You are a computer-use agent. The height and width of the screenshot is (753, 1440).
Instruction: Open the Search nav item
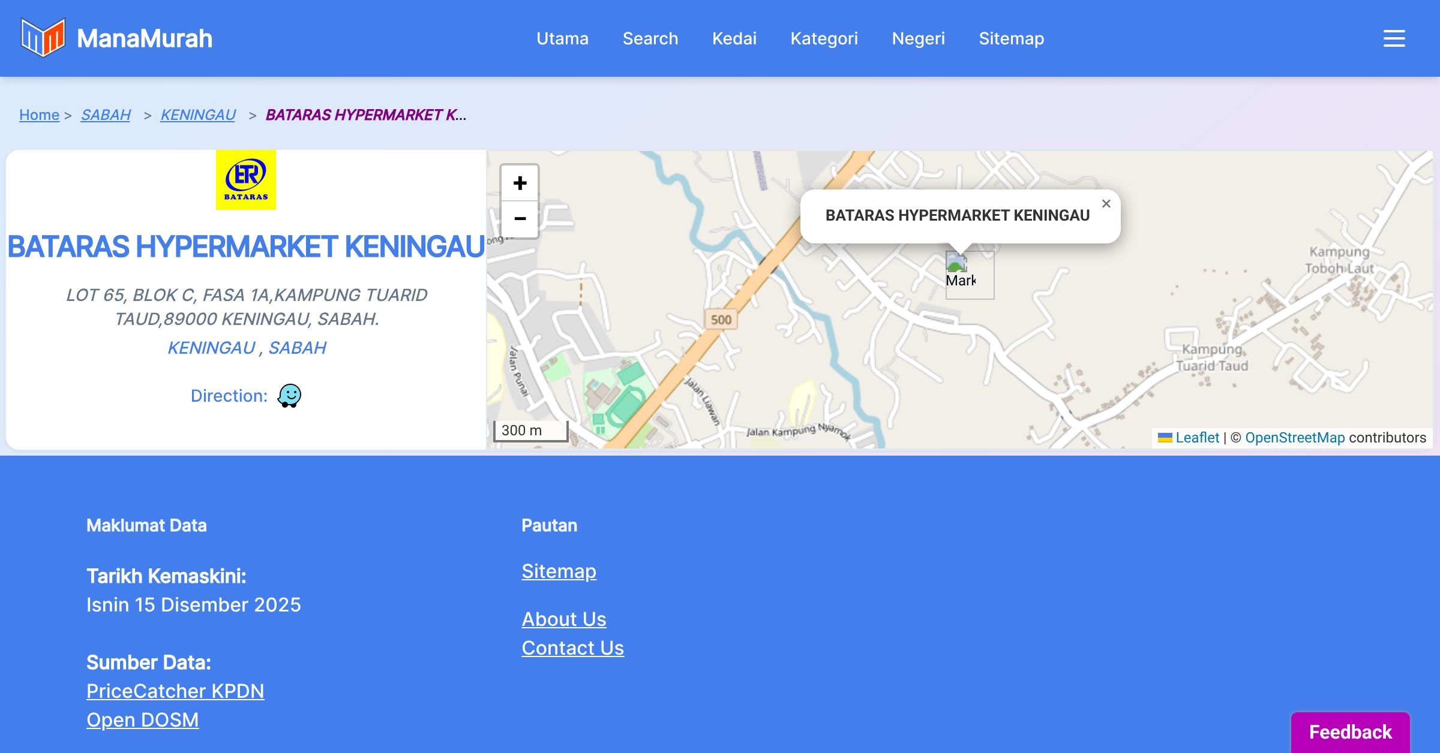tap(650, 38)
